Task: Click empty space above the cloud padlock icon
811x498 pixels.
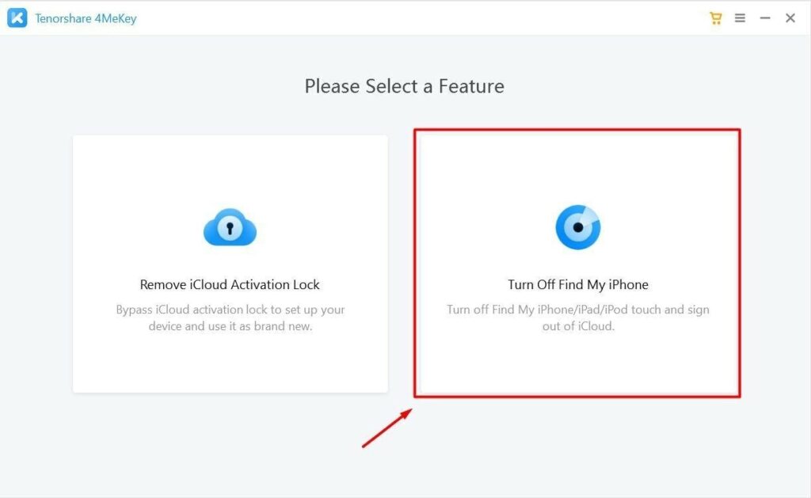Action: tap(230, 171)
